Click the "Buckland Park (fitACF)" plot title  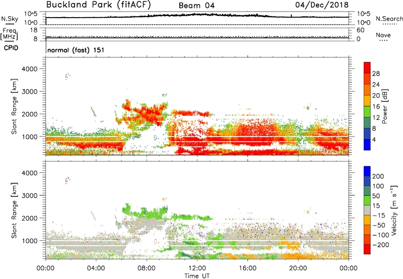click(x=98, y=5)
